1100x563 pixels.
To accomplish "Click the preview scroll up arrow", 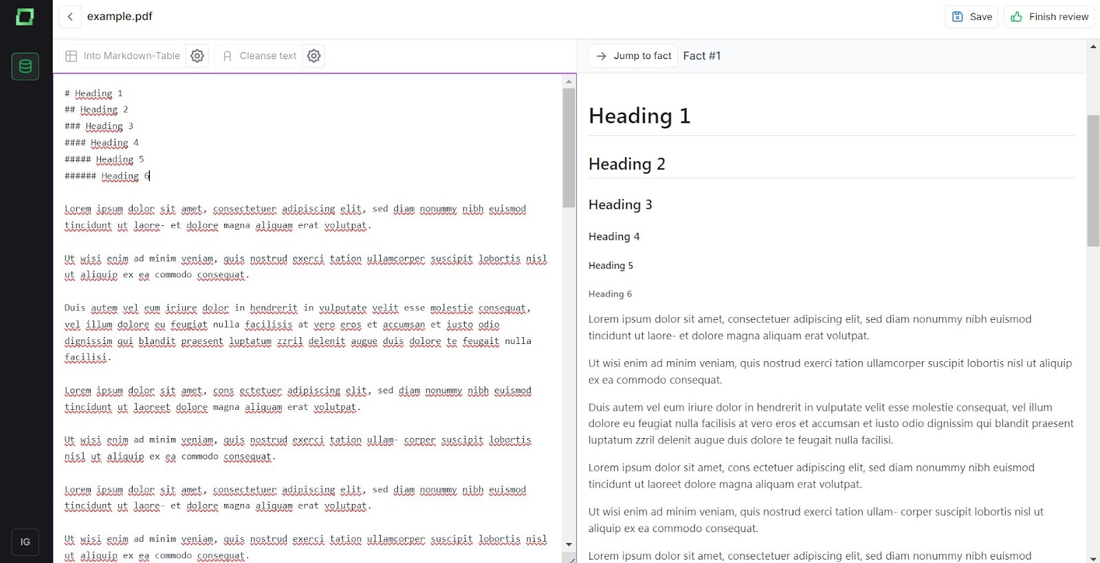I will pos(1093,46).
